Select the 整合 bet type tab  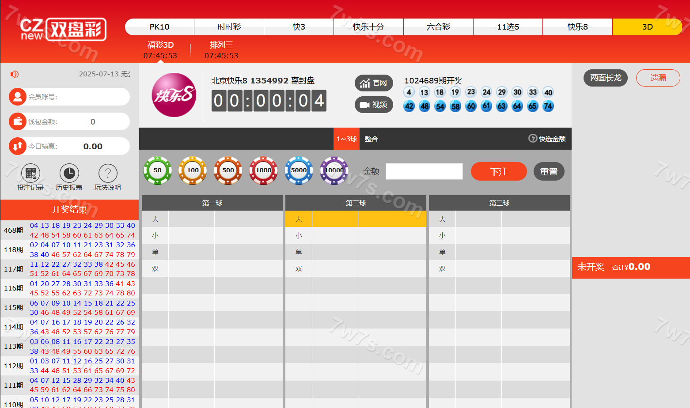pyautogui.click(x=371, y=139)
